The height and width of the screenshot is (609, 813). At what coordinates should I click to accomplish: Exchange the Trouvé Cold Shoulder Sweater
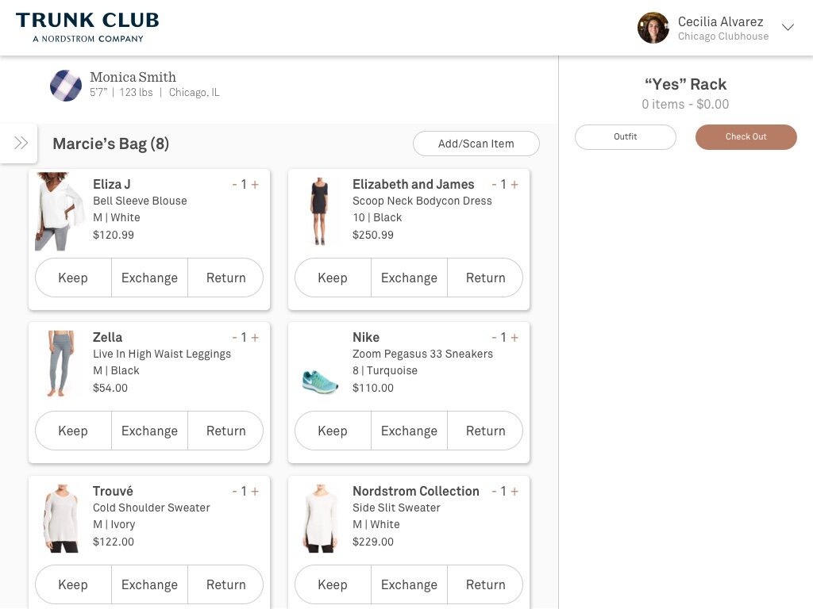[x=149, y=584]
